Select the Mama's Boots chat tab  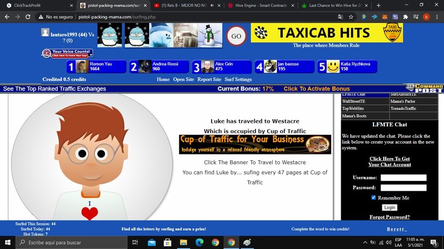365,116
